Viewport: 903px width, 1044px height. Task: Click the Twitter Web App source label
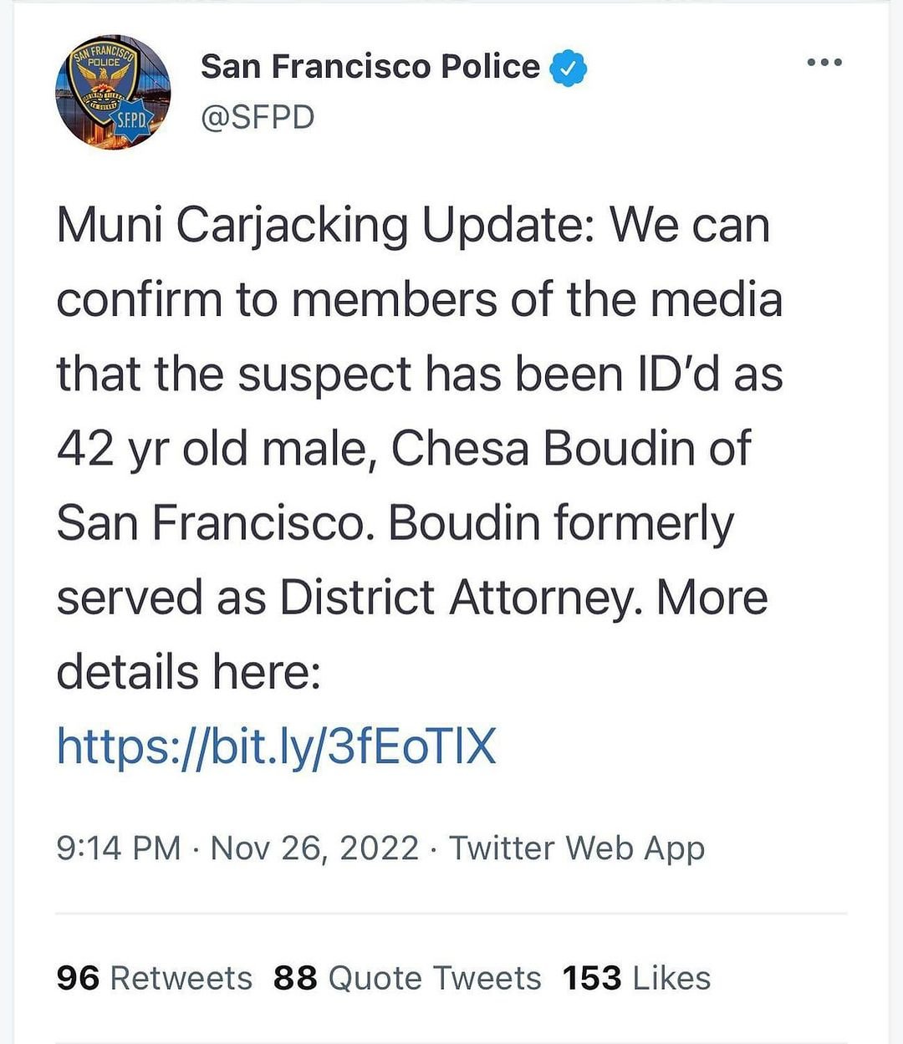(577, 848)
